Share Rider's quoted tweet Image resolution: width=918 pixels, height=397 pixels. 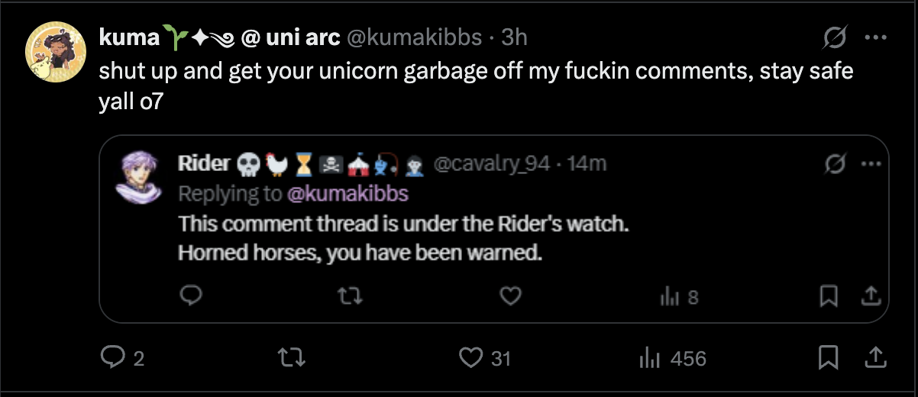click(869, 295)
